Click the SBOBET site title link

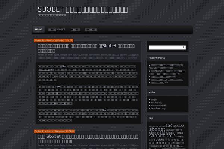pos(83,10)
